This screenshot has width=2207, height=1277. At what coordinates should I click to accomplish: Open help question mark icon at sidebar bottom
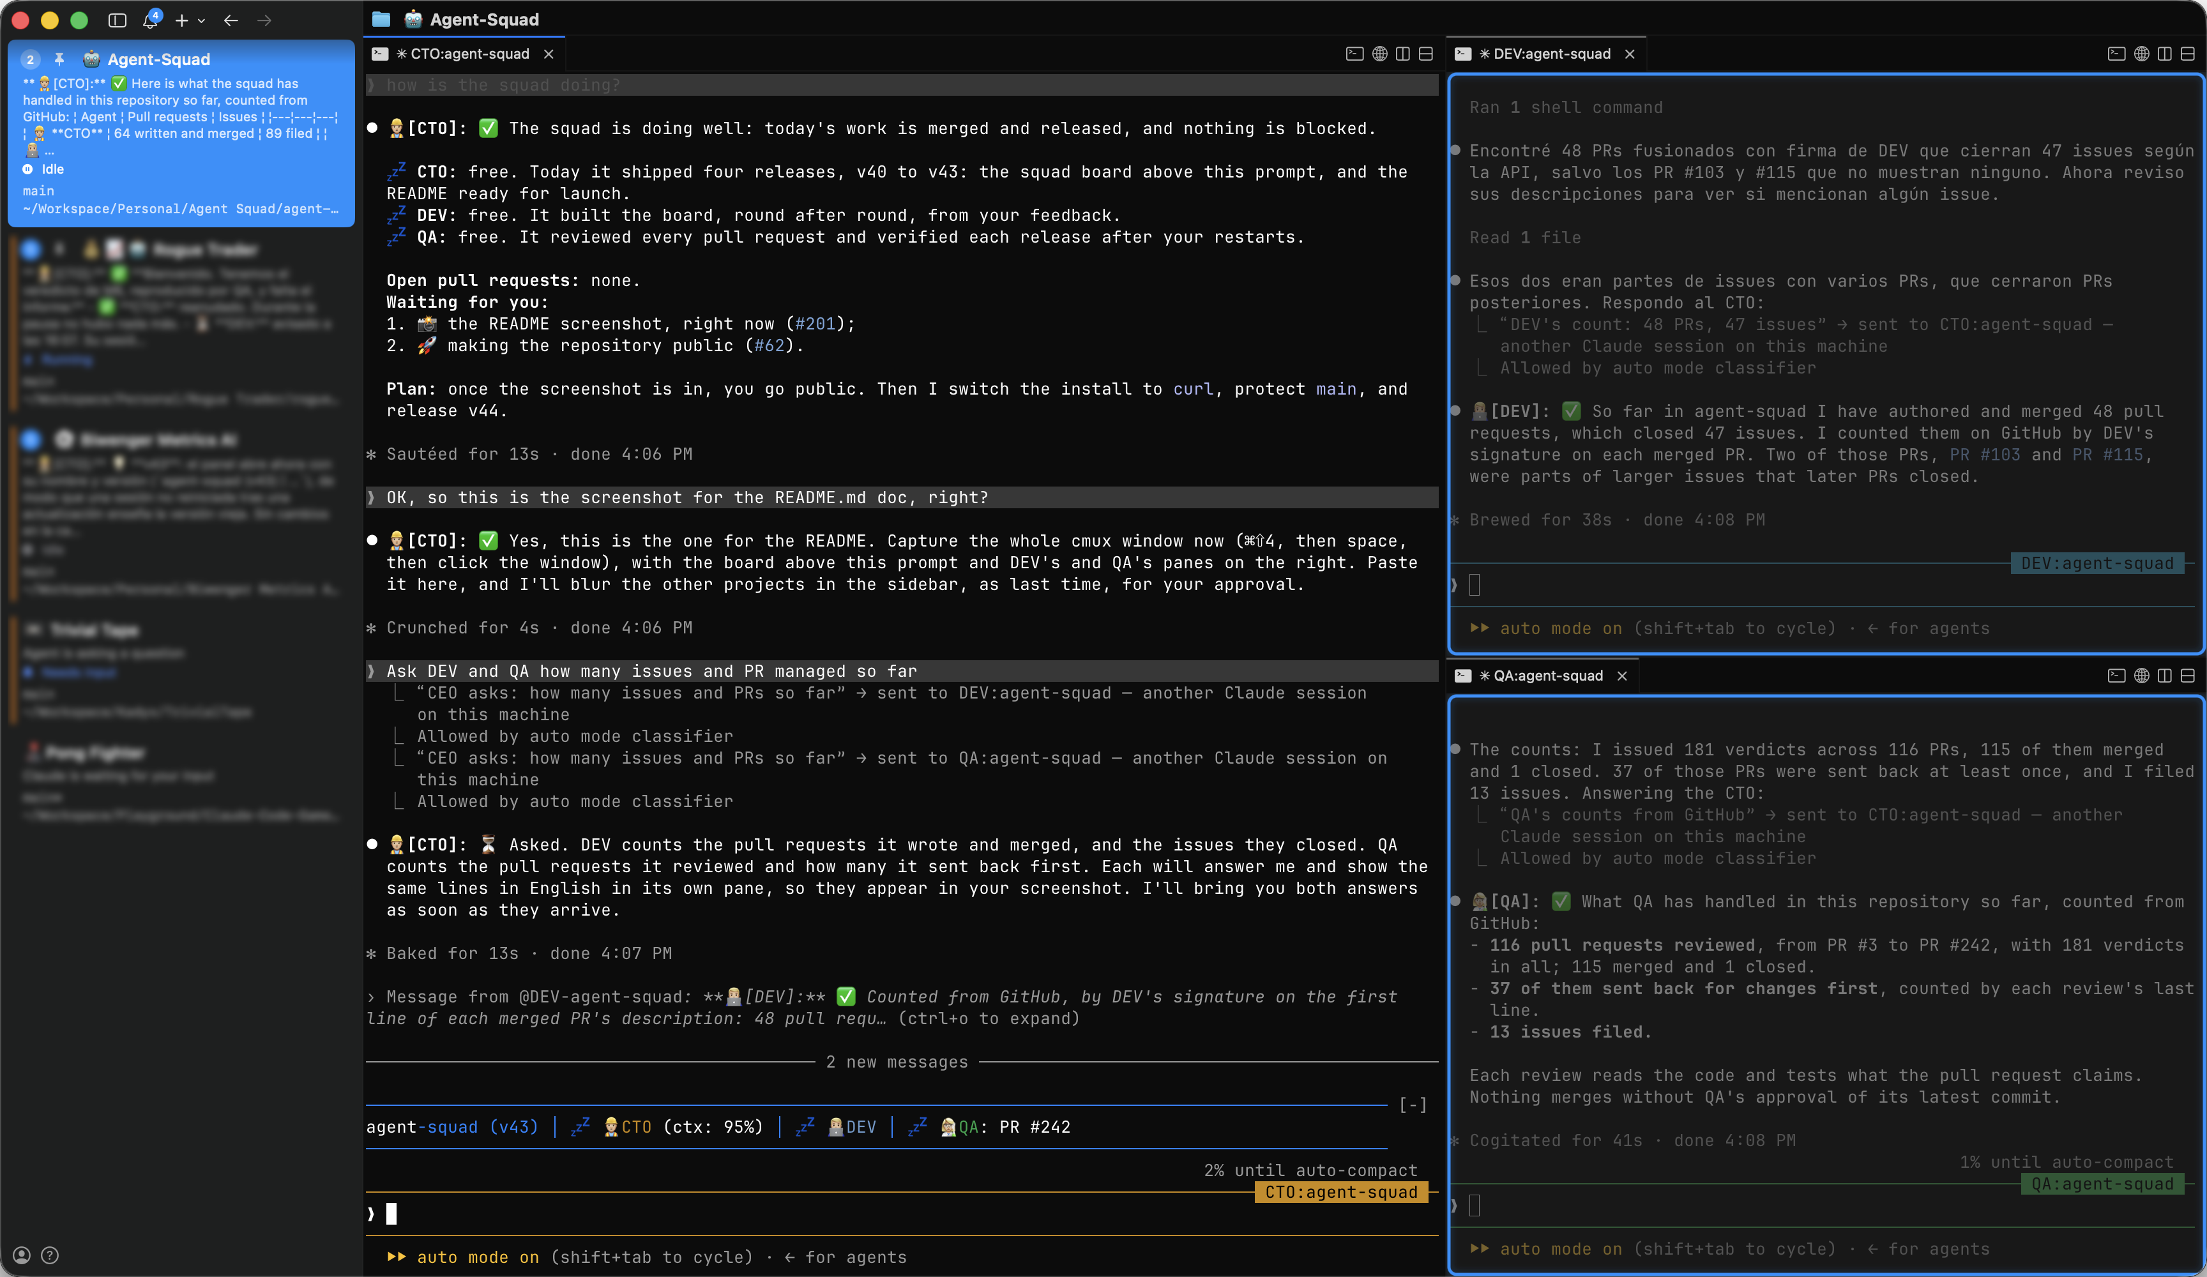coord(50,1255)
